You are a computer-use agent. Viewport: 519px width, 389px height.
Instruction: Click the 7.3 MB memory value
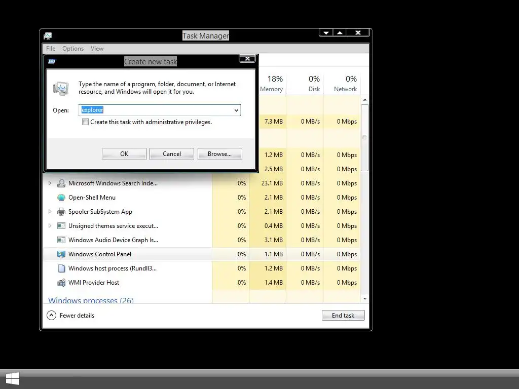[x=273, y=122]
